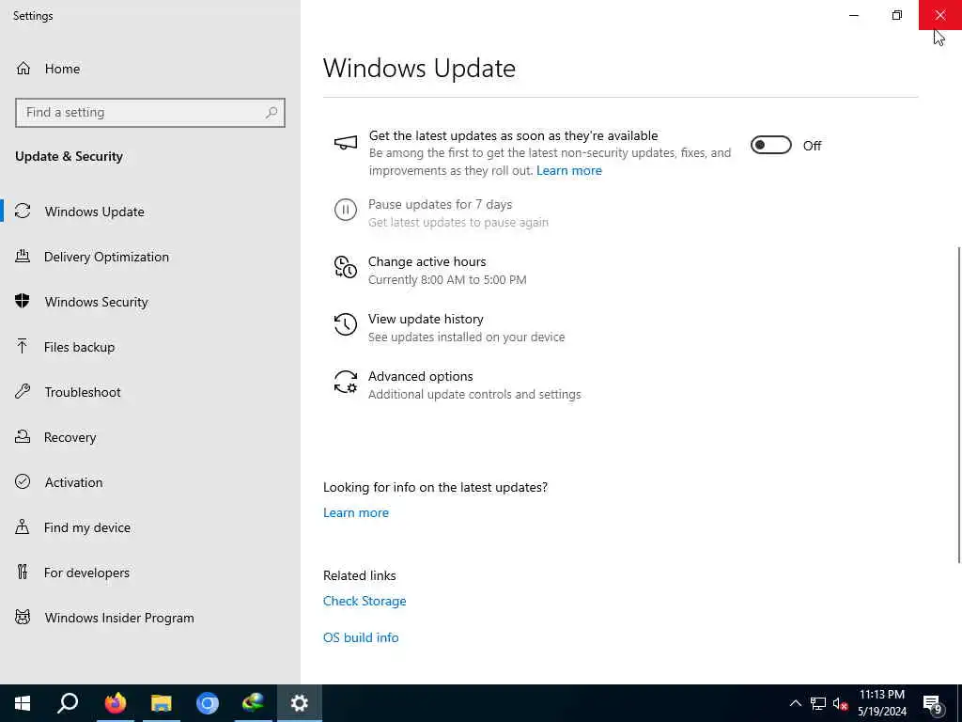
Task: Launch Firefox from the taskbar
Action: (115, 703)
